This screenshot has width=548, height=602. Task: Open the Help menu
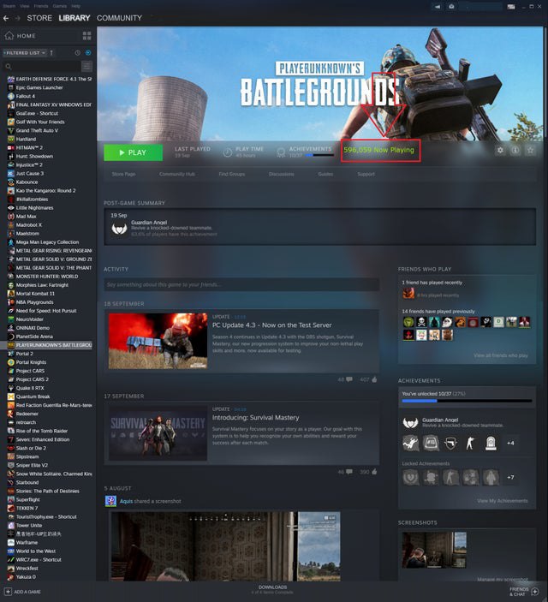click(76, 6)
